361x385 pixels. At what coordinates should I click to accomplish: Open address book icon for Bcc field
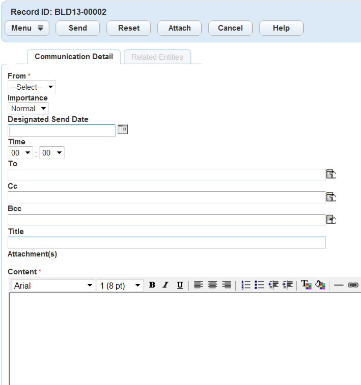331,220
